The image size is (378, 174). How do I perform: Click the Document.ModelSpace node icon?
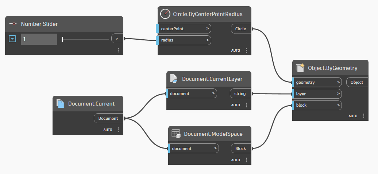176,134
